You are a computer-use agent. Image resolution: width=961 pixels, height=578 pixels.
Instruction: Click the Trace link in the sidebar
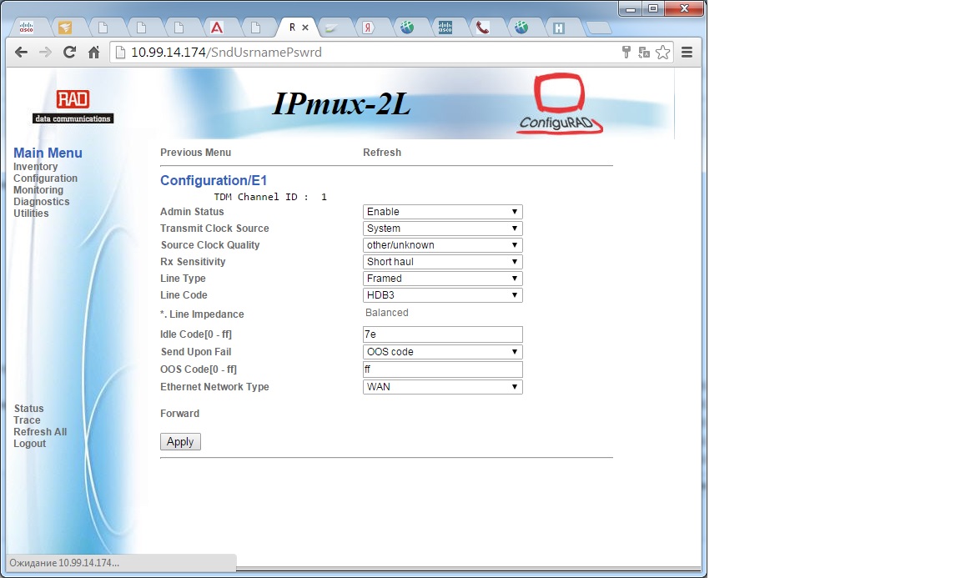[x=27, y=420]
